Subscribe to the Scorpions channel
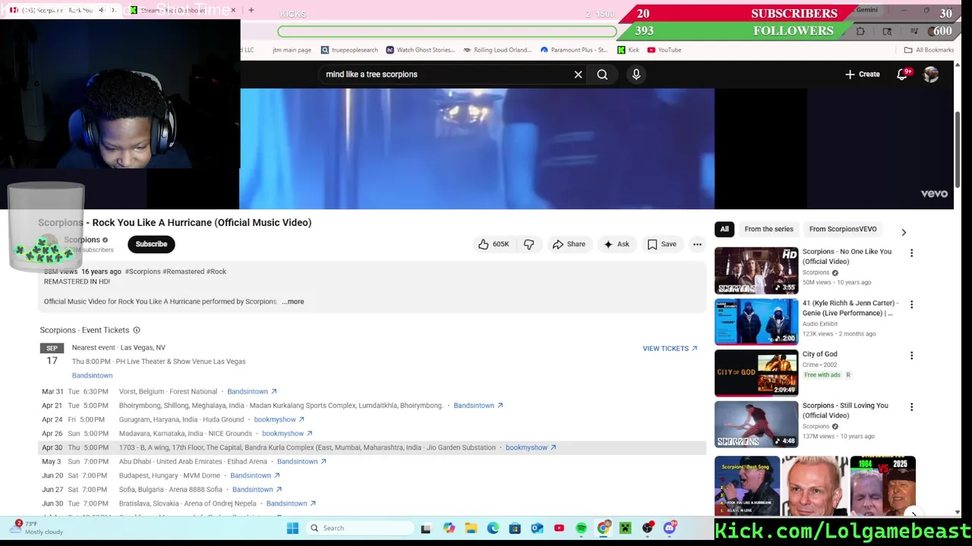972x546 pixels. (151, 244)
